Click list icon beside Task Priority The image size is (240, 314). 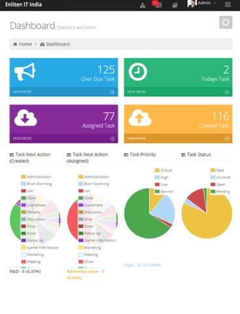pyautogui.click(x=126, y=154)
